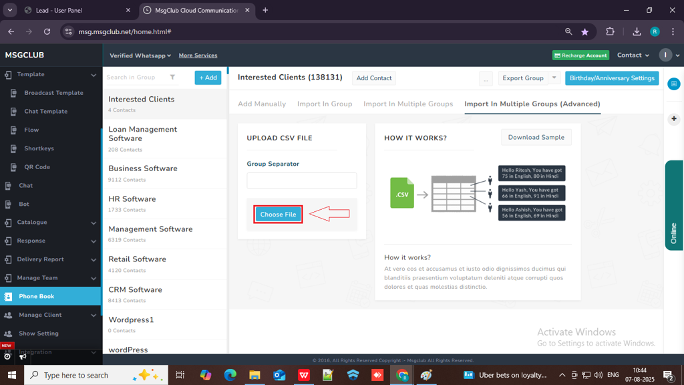Select the Loan Management Software group

165,139
